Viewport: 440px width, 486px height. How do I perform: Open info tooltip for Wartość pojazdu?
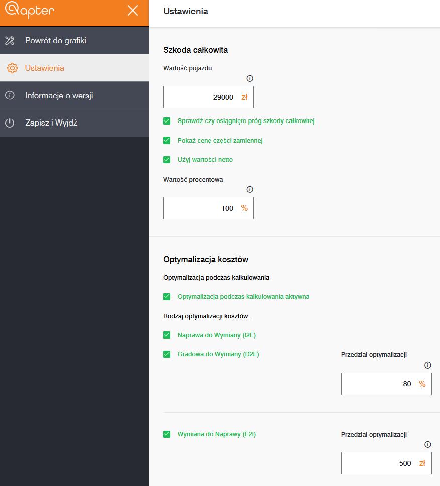[250, 78]
